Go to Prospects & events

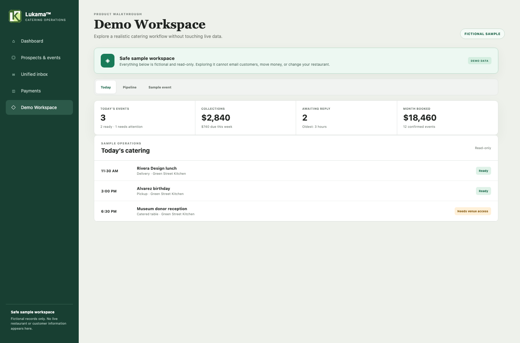(39, 58)
